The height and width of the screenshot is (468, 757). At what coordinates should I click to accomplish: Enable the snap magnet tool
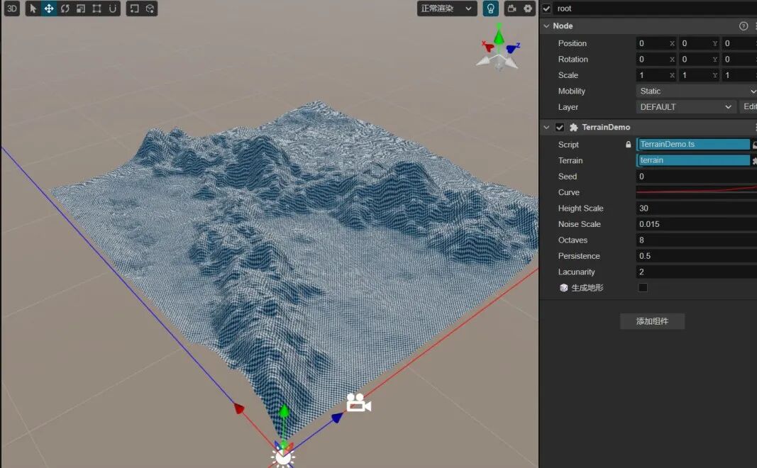point(112,9)
